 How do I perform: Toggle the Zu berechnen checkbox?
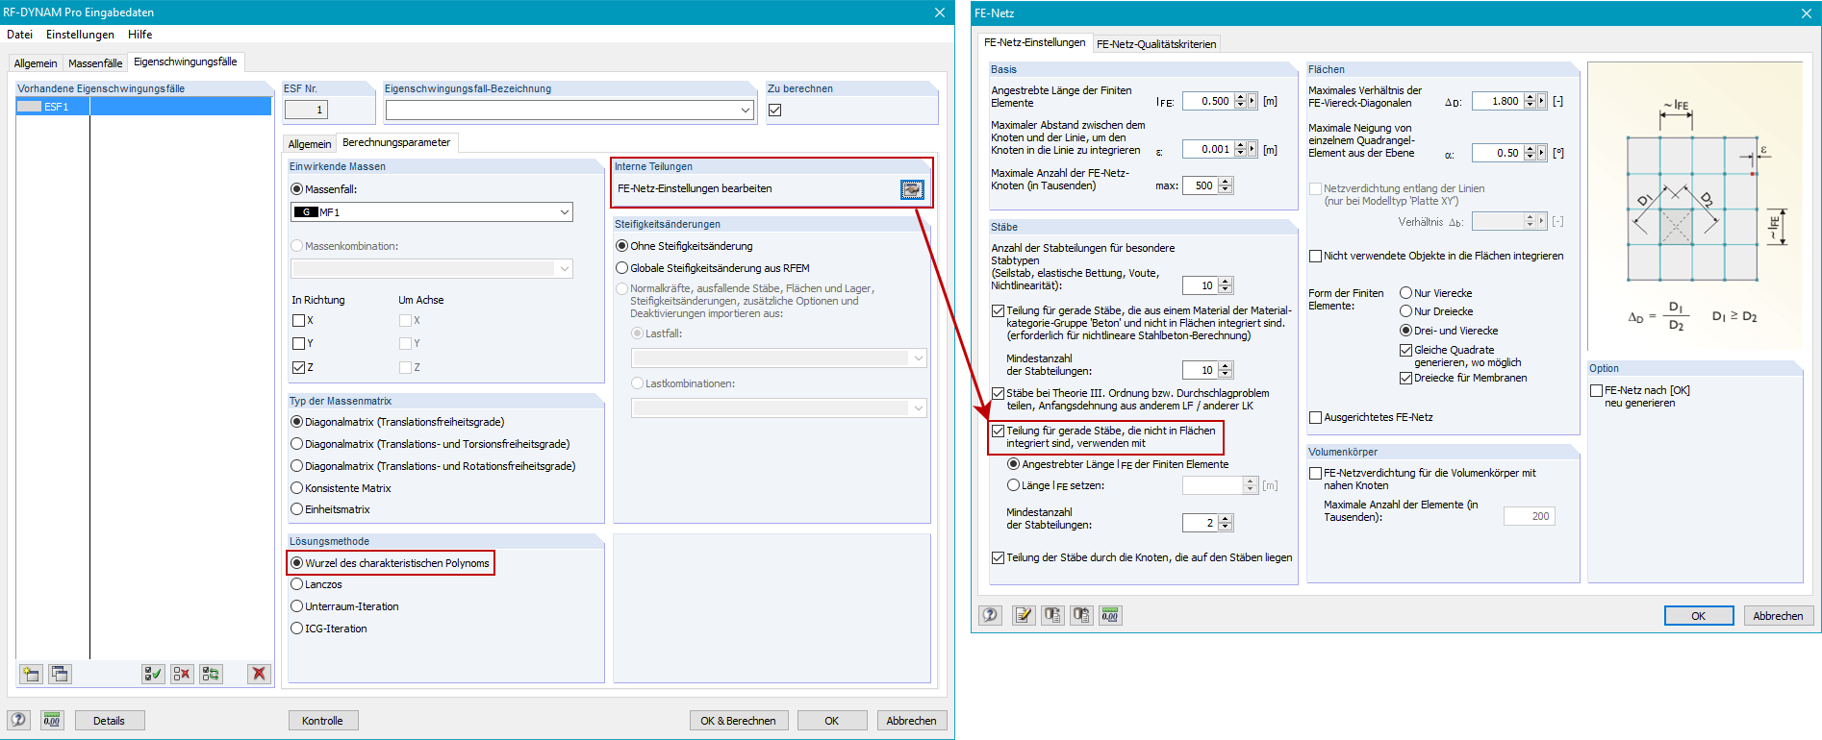pyautogui.click(x=775, y=110)
